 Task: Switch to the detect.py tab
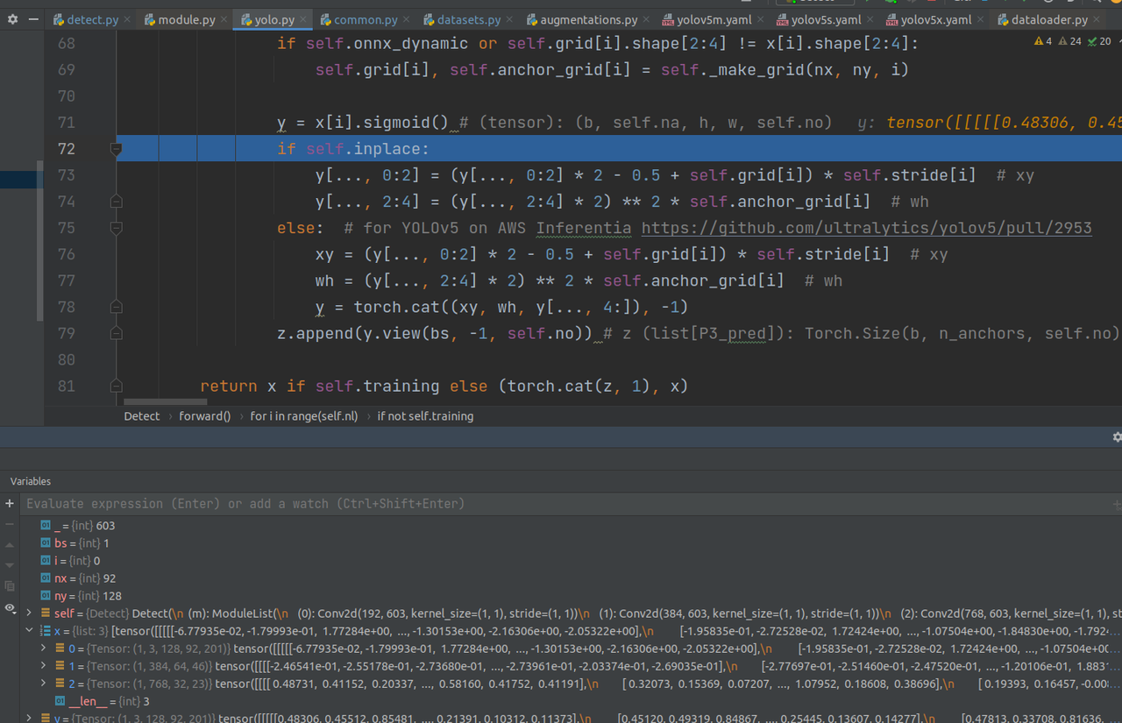(x=92, y=19)
